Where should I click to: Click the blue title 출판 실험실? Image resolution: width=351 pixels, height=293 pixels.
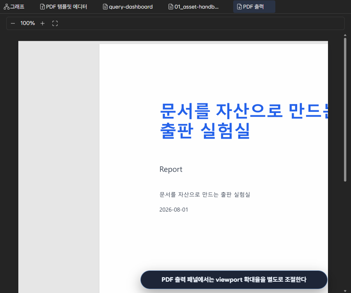(x=205, y=131)
